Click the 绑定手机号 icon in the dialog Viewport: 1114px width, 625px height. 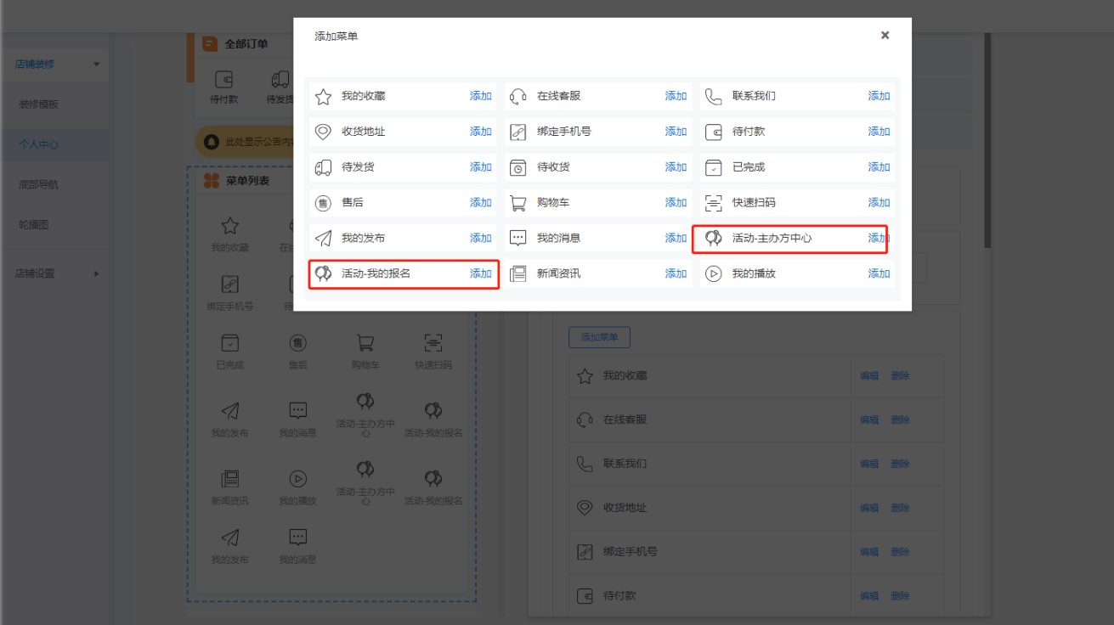pos(517,132)
